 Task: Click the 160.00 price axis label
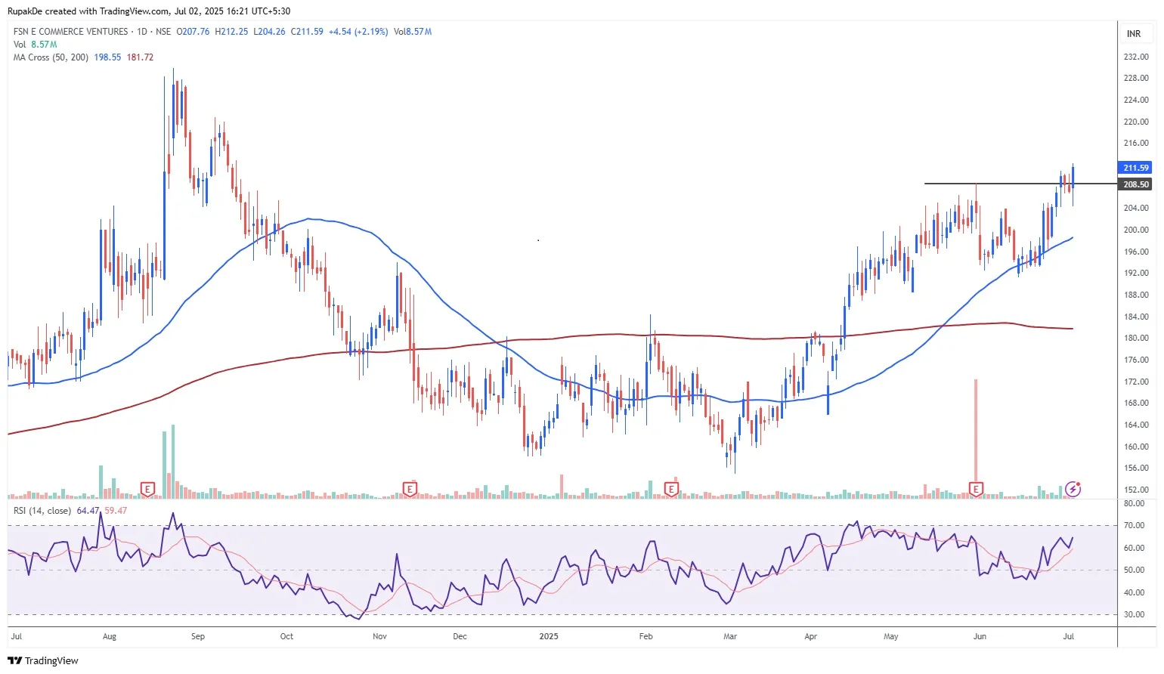(1136, 447)
